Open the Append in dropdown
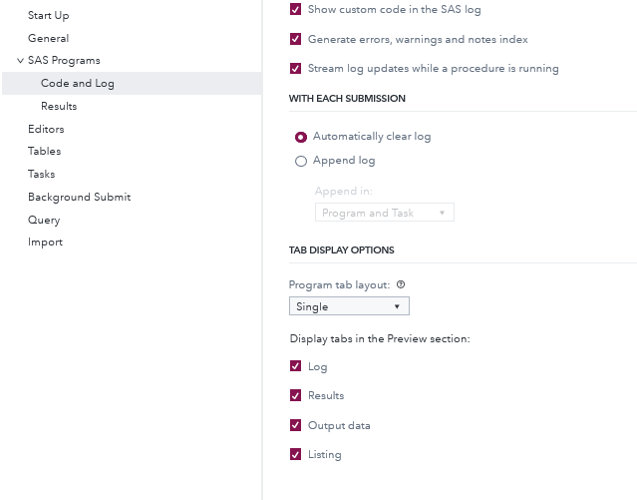 click(384, 213)
